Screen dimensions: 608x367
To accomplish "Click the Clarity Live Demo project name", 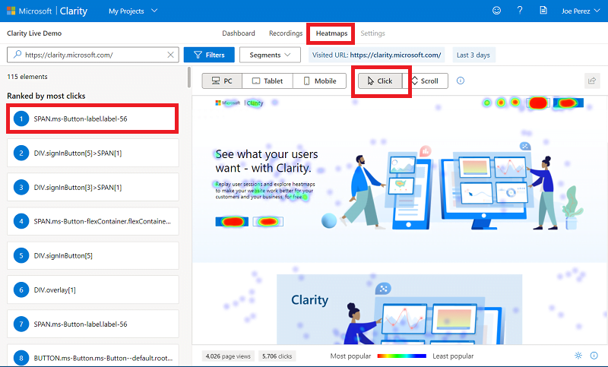I will (34, 33).
